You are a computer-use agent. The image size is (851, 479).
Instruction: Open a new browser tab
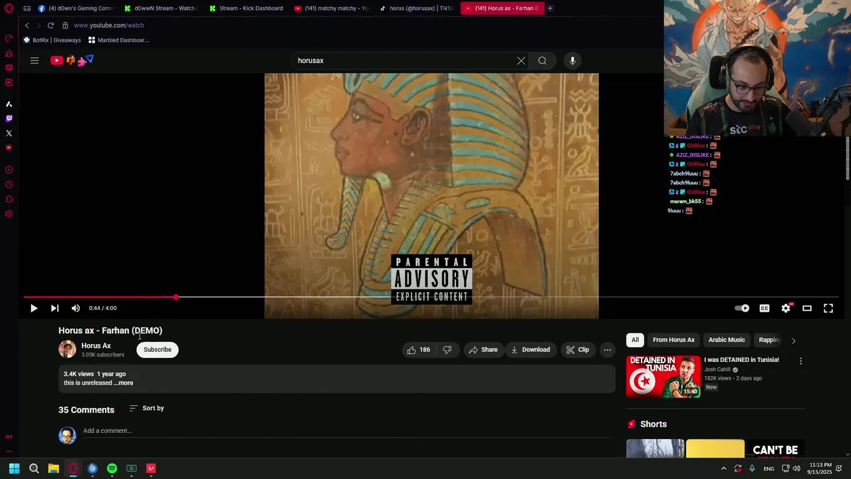pyautogui.click(x=550, y=8)
